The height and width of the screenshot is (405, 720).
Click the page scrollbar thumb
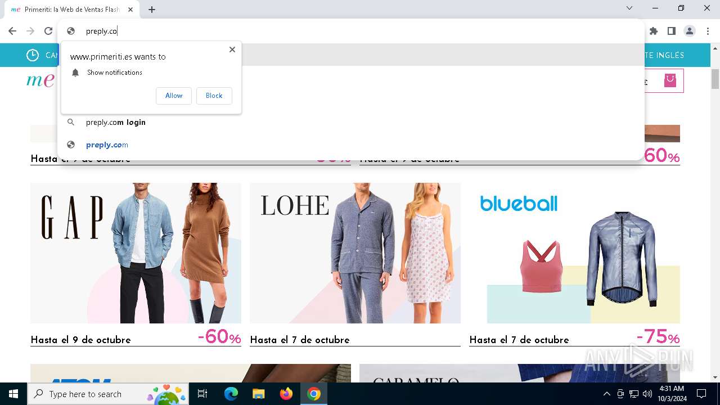pos(715,79)
